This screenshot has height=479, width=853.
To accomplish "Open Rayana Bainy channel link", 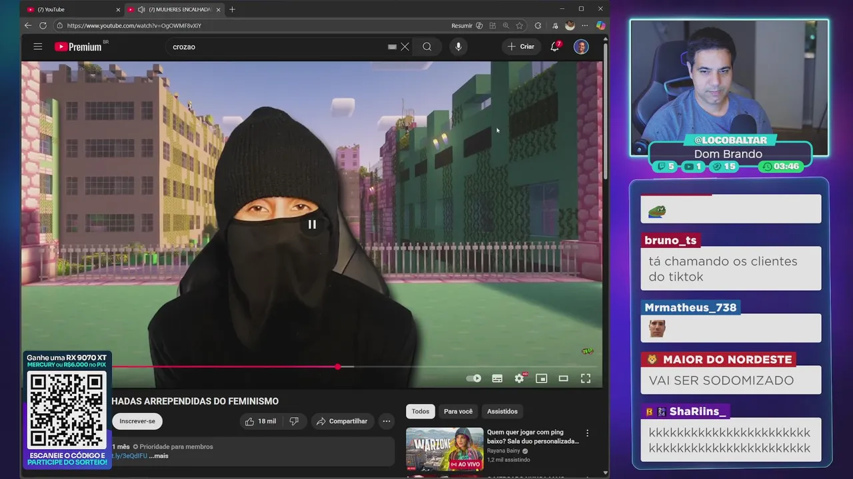I will click(504, 450).
